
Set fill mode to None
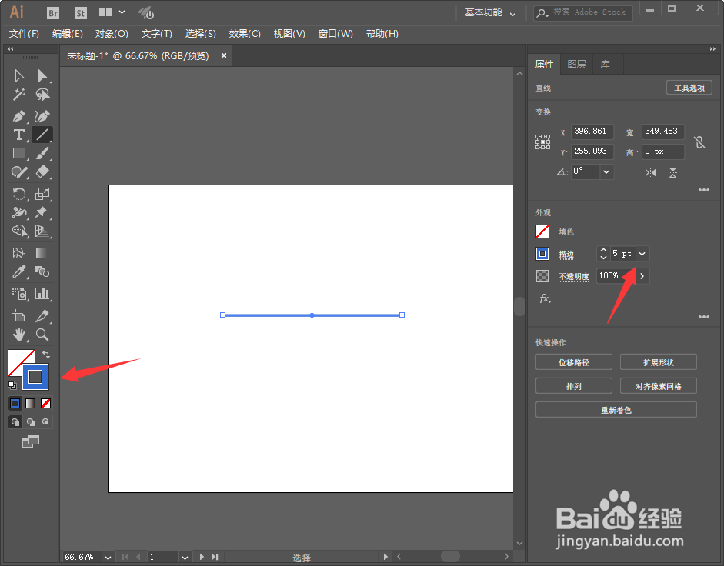(x=45, y=404)
